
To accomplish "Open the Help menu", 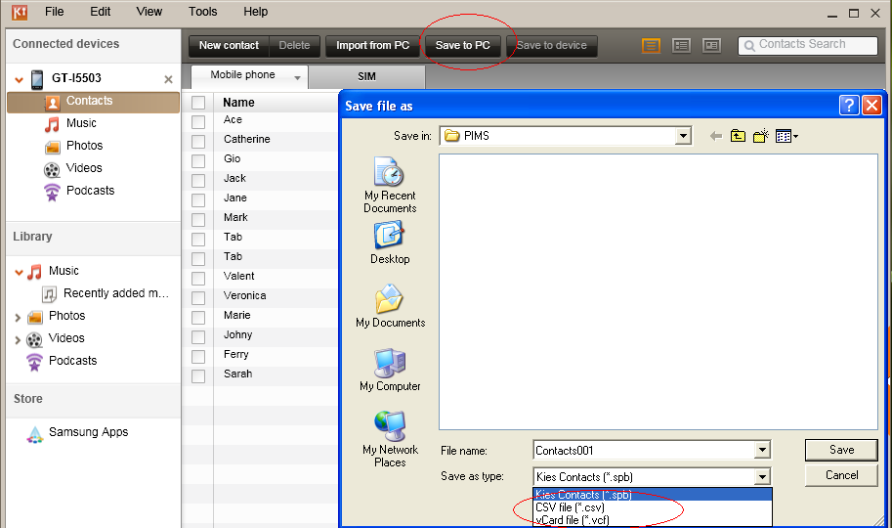I will pos(255,12).
